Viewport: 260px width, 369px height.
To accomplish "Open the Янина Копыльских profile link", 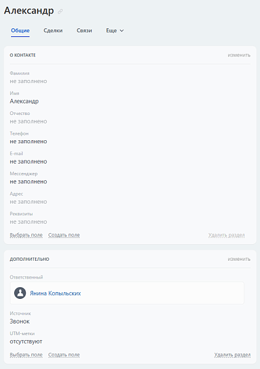I will [x=55, y=293].
